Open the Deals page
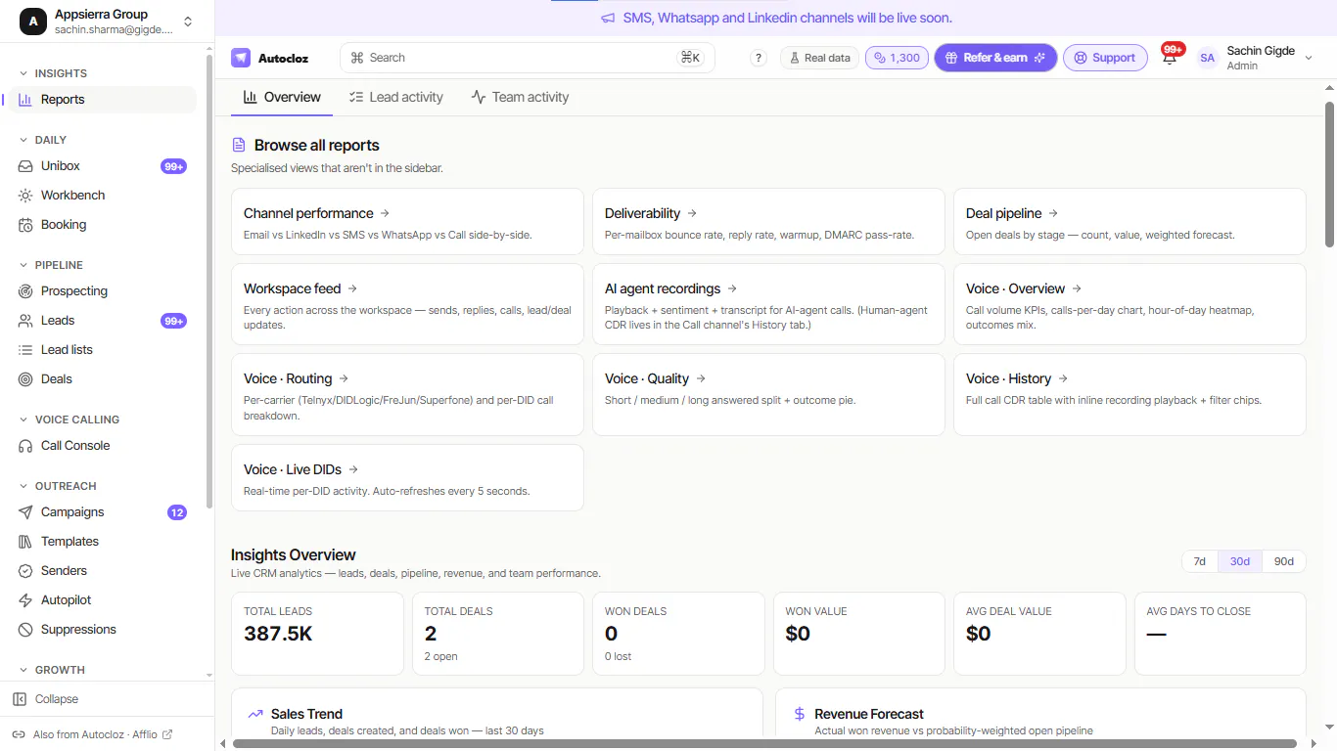The image size is (1337, 751). [103, 379]
